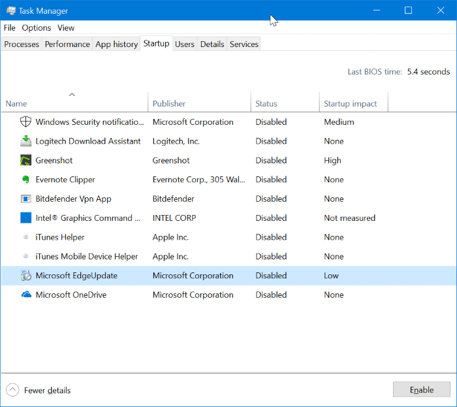
Task: Sort by the Status column header
Action: point(285,102)
